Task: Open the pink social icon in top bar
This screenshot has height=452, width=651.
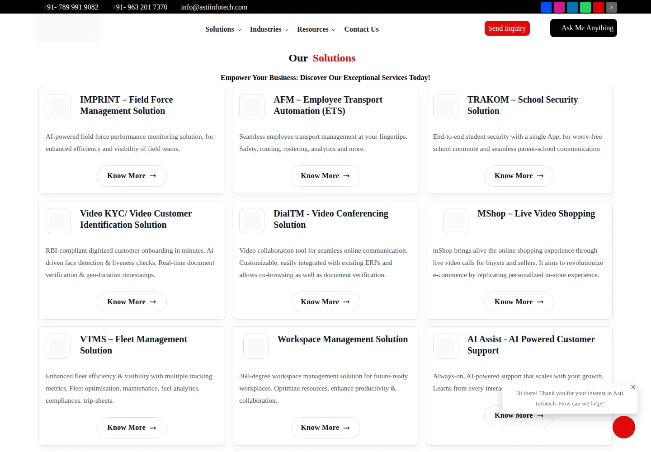Action: (x=559, y=7)
